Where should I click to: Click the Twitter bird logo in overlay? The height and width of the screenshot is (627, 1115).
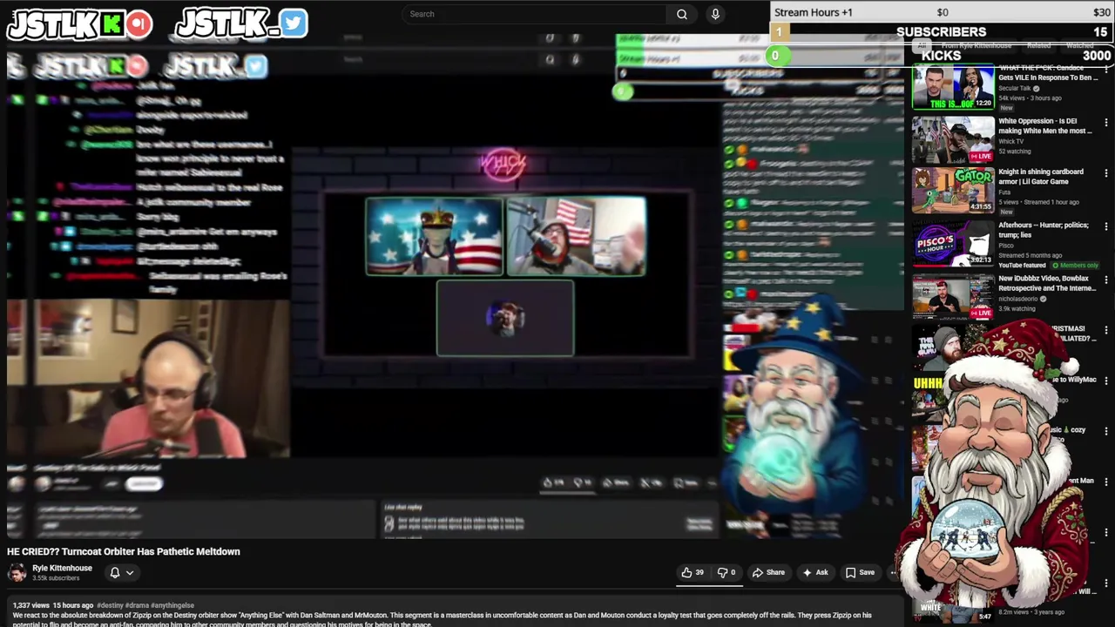coord(294,24)
